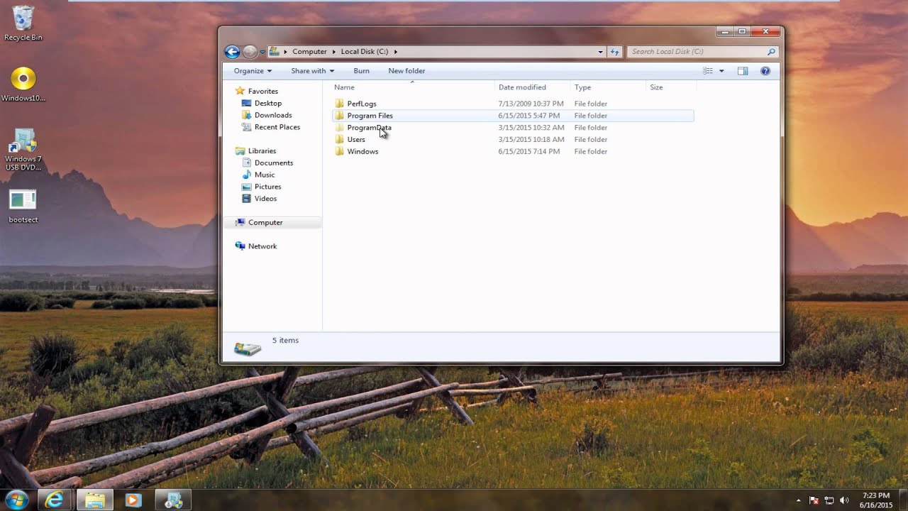Open the volume speaker tray icon
Viewport: 908px width, 511px height.
pos(844,500)
